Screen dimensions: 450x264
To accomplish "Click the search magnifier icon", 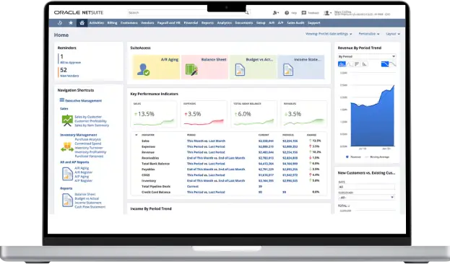I will [247, 12].
